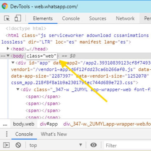Select the <!doctype html> line

[x=26, y=28]
